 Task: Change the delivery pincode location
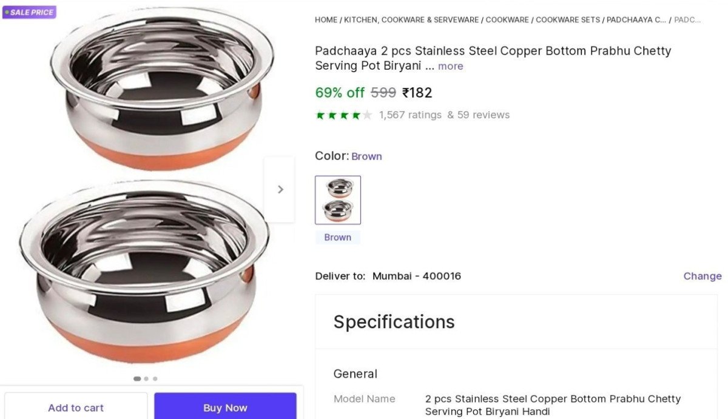[x=702, y=276]
